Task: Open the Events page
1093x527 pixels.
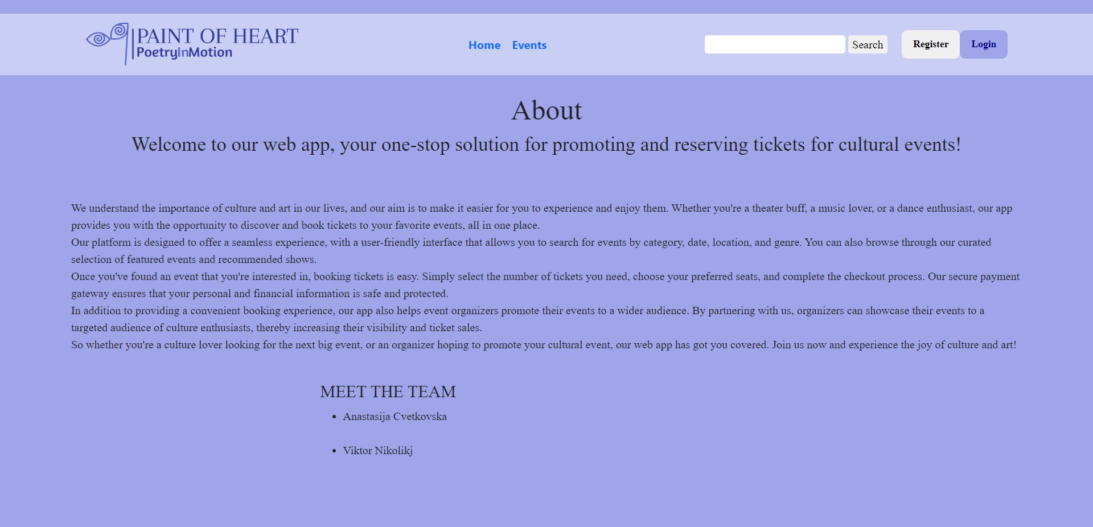Action: pyautogui.click(x=529, y=45)
